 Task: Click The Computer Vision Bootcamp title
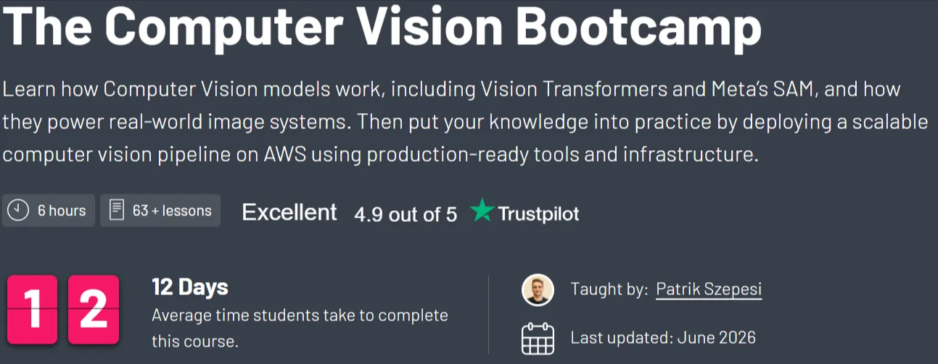[x=382, y=28]
